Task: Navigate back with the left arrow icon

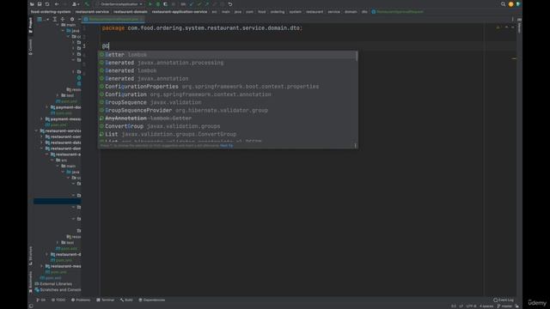Action: click(57, 4)
